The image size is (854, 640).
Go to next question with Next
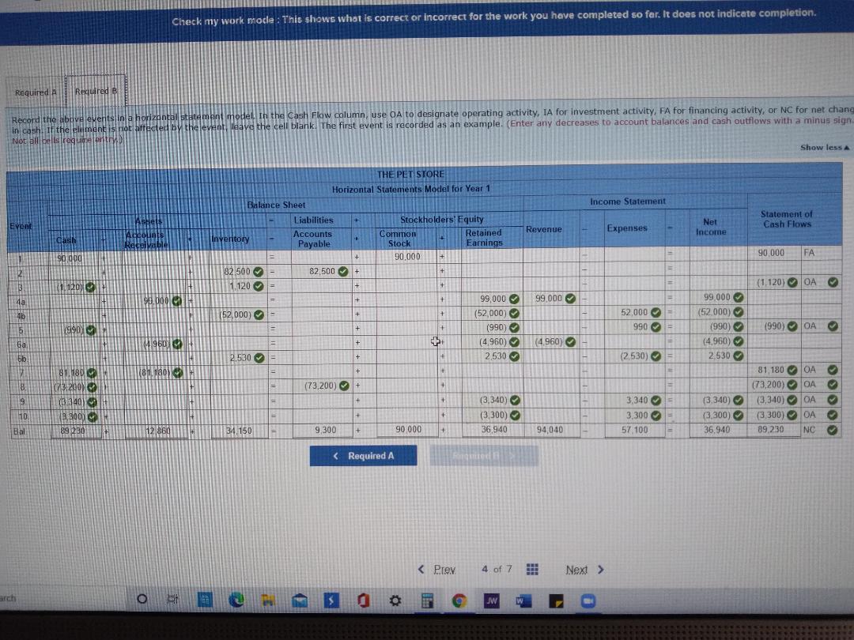(x=585, y=570)
